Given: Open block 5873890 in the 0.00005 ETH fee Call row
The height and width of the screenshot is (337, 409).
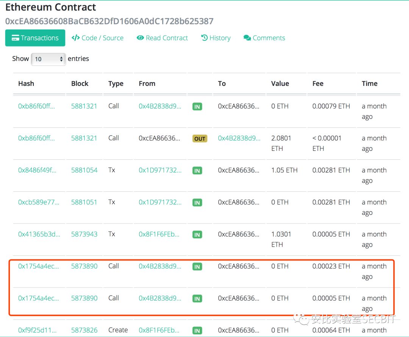Looking at the screenshot, I should pos(84,298).
